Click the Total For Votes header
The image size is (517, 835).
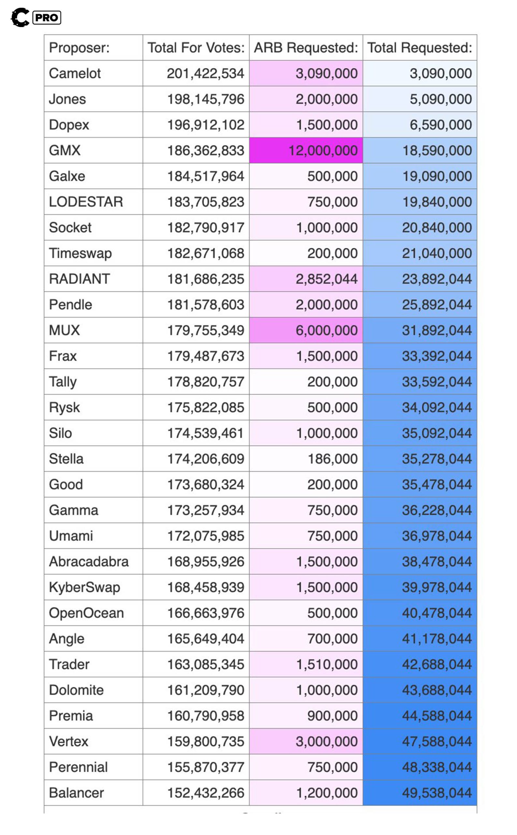tap(196, 48)
